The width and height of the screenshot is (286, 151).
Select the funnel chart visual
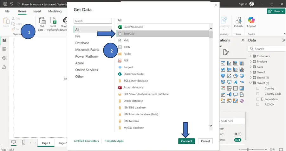(x=223, y=76)
